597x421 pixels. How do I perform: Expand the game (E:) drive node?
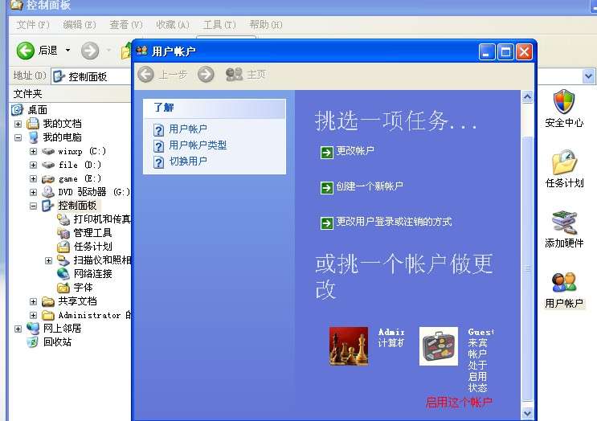click(33, 178)
